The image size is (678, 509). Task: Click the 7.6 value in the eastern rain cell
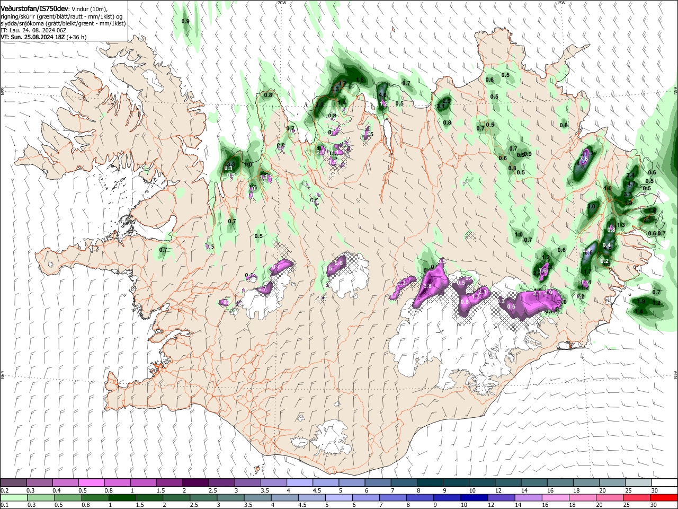(x=584, y=160)
